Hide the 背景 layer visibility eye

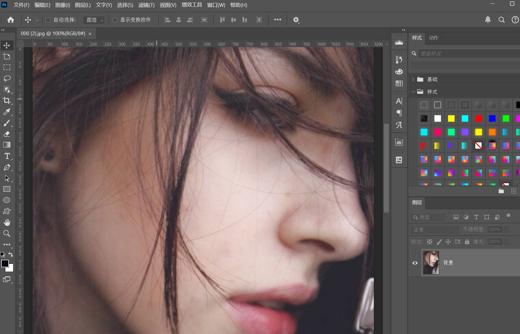tap(415, 263)
